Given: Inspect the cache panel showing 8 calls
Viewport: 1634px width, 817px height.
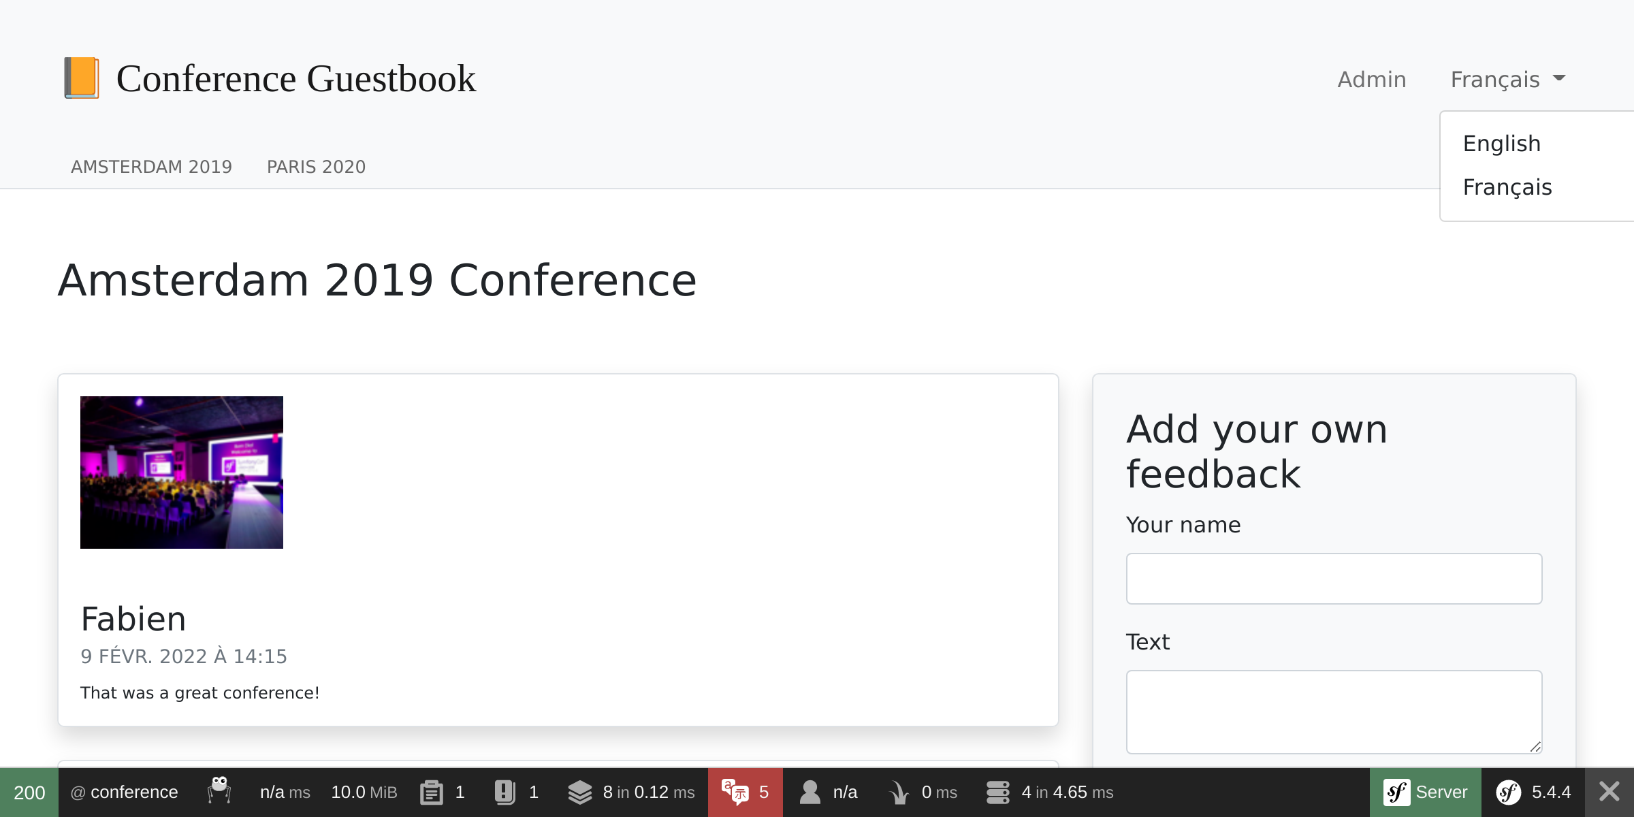Looking at the screenshot, I should click(x=630, y=792).
